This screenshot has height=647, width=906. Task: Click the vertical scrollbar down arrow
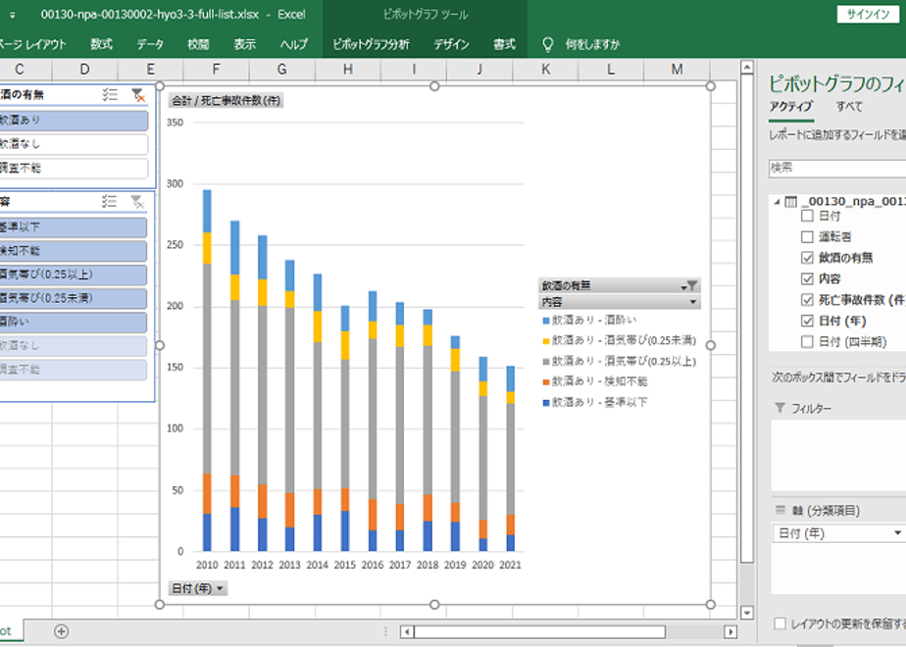(747, 612)
